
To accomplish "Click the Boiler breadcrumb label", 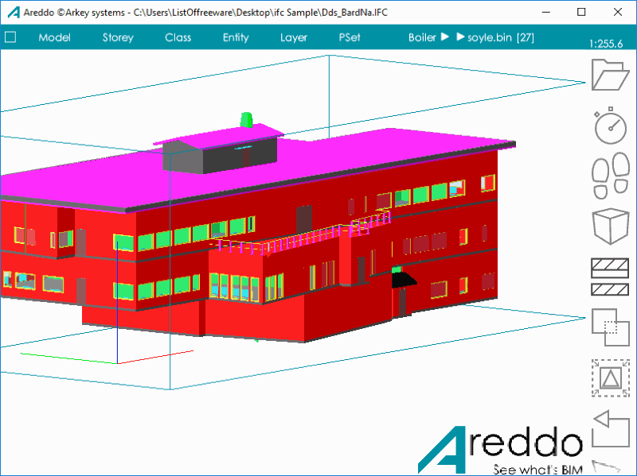I will [422, 37].
